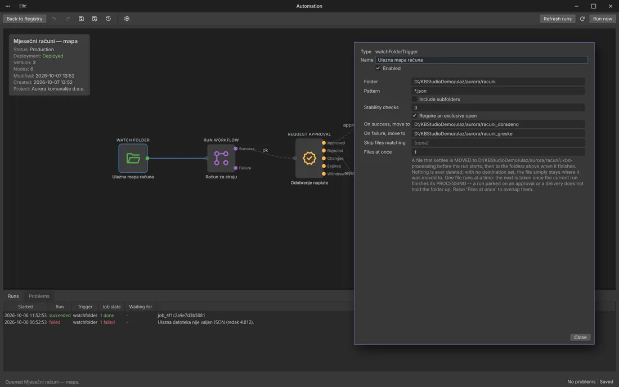619x387 pixels.
Task: Click the green output port of Watch Folder
Action: [x=147, y=158]
